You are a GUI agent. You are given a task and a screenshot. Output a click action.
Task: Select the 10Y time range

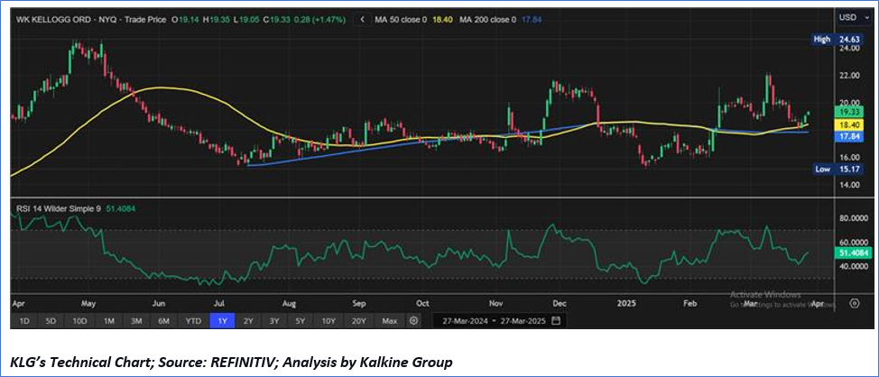tap(329, 321)
